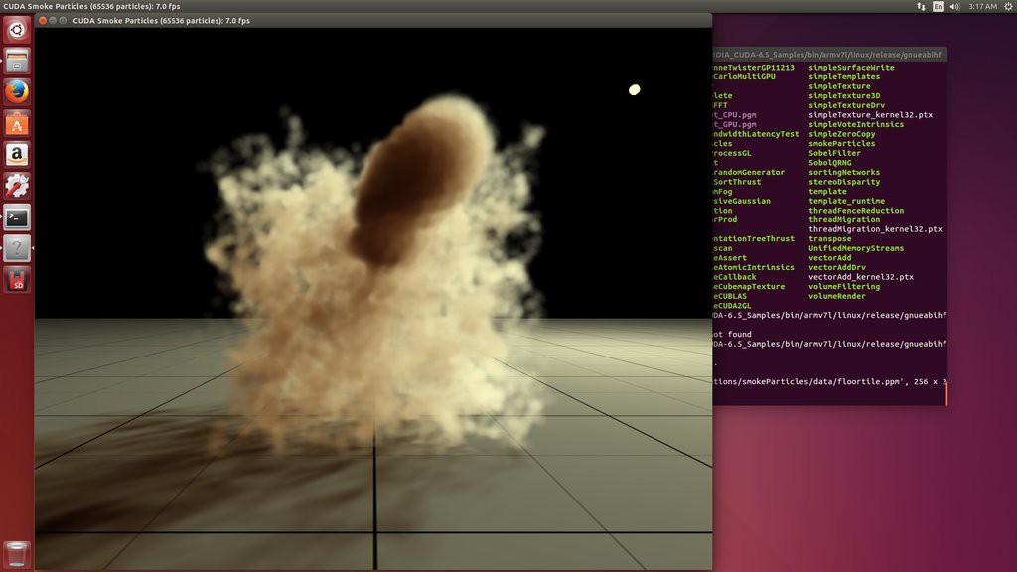Viewport: 1017px width, 572px height.
Task: Click 'transpose' in the terminal listing
Action: [829, 239]
